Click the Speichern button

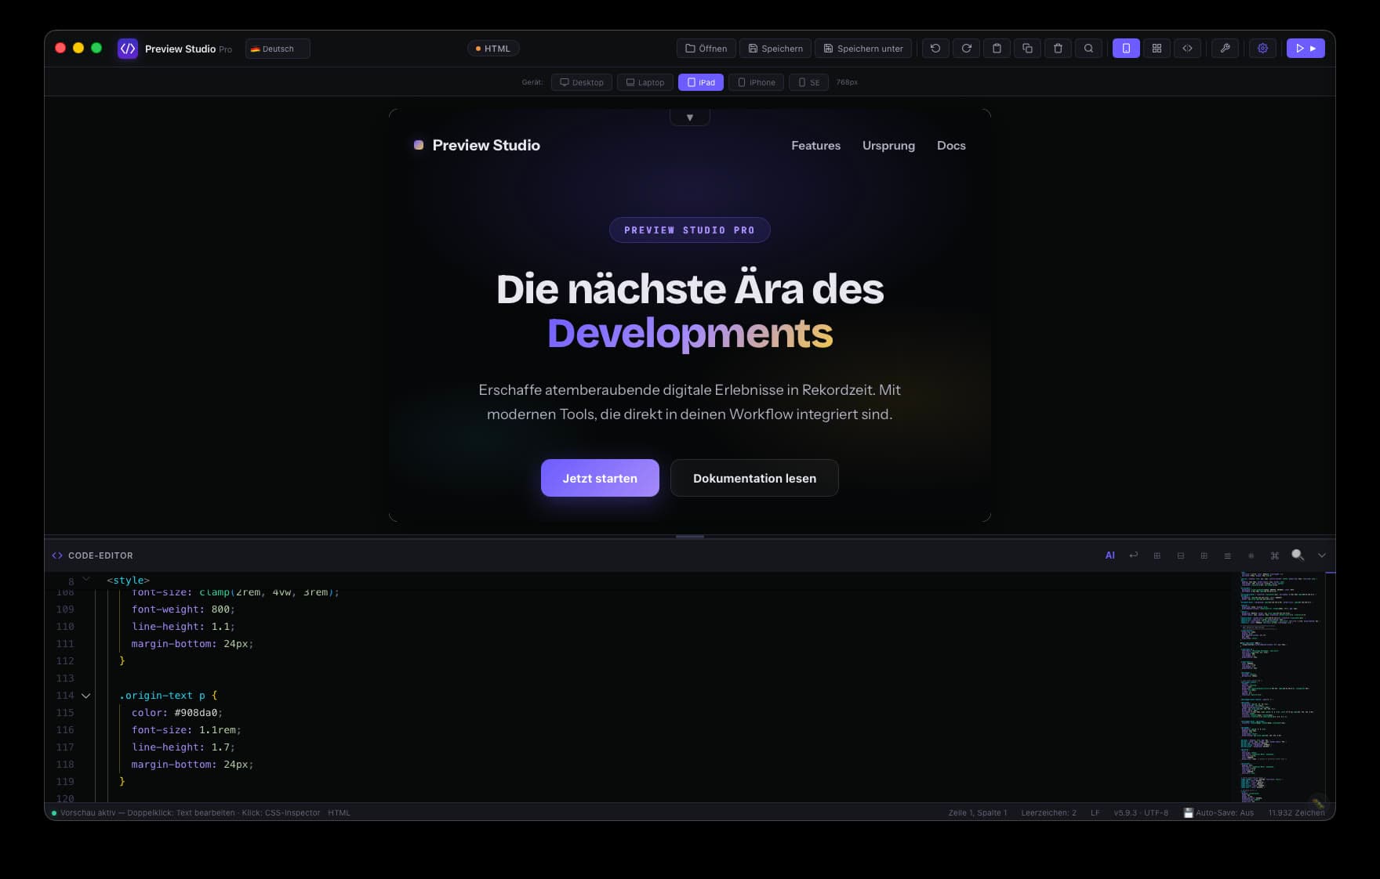point(775,49)
